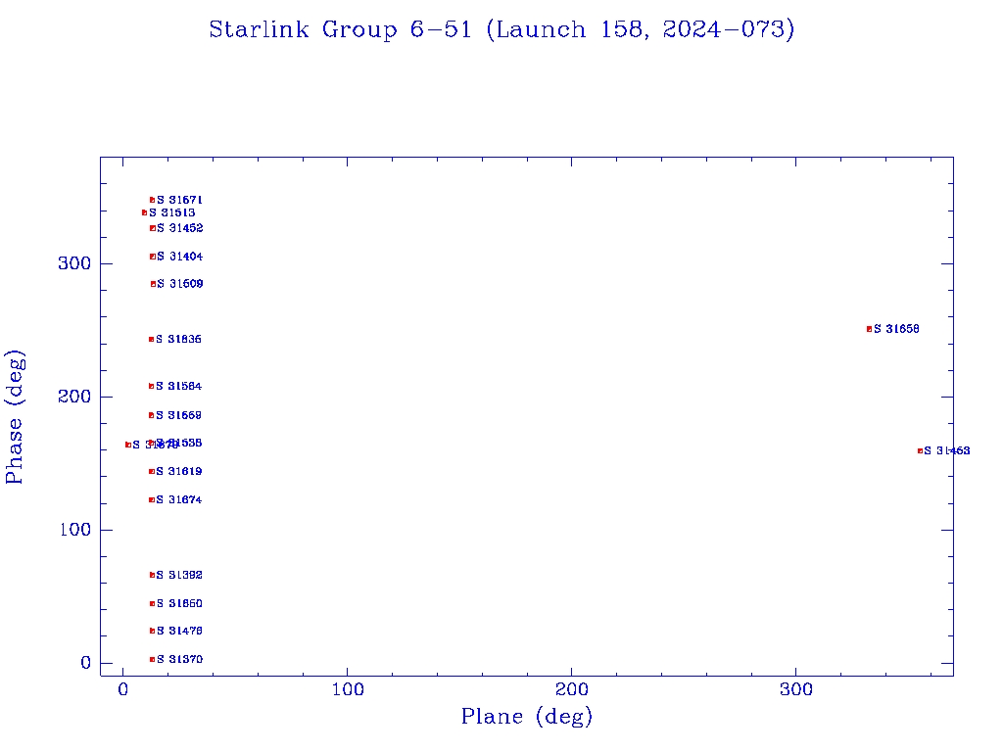The height and width of the screenshot is (752, 1003).
Task: Select the red marker for S 31658
Action: (869, 329)
